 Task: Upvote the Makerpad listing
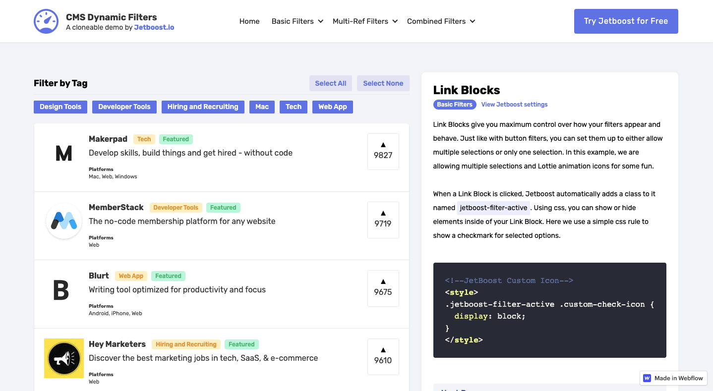point(383,151)
